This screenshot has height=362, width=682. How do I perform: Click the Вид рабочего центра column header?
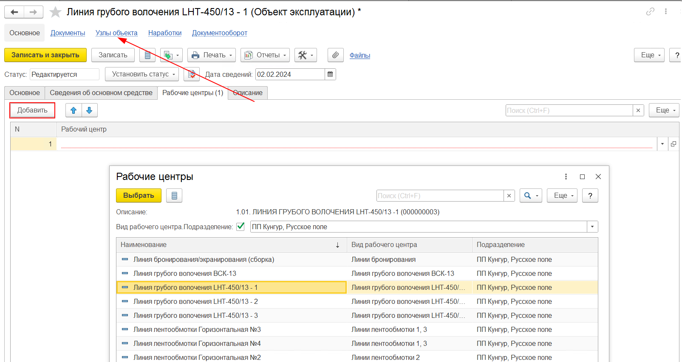tap(410, 245)
